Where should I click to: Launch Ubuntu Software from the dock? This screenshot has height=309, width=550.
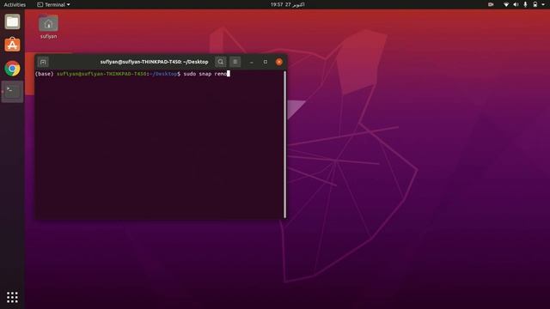pos(12,45)
